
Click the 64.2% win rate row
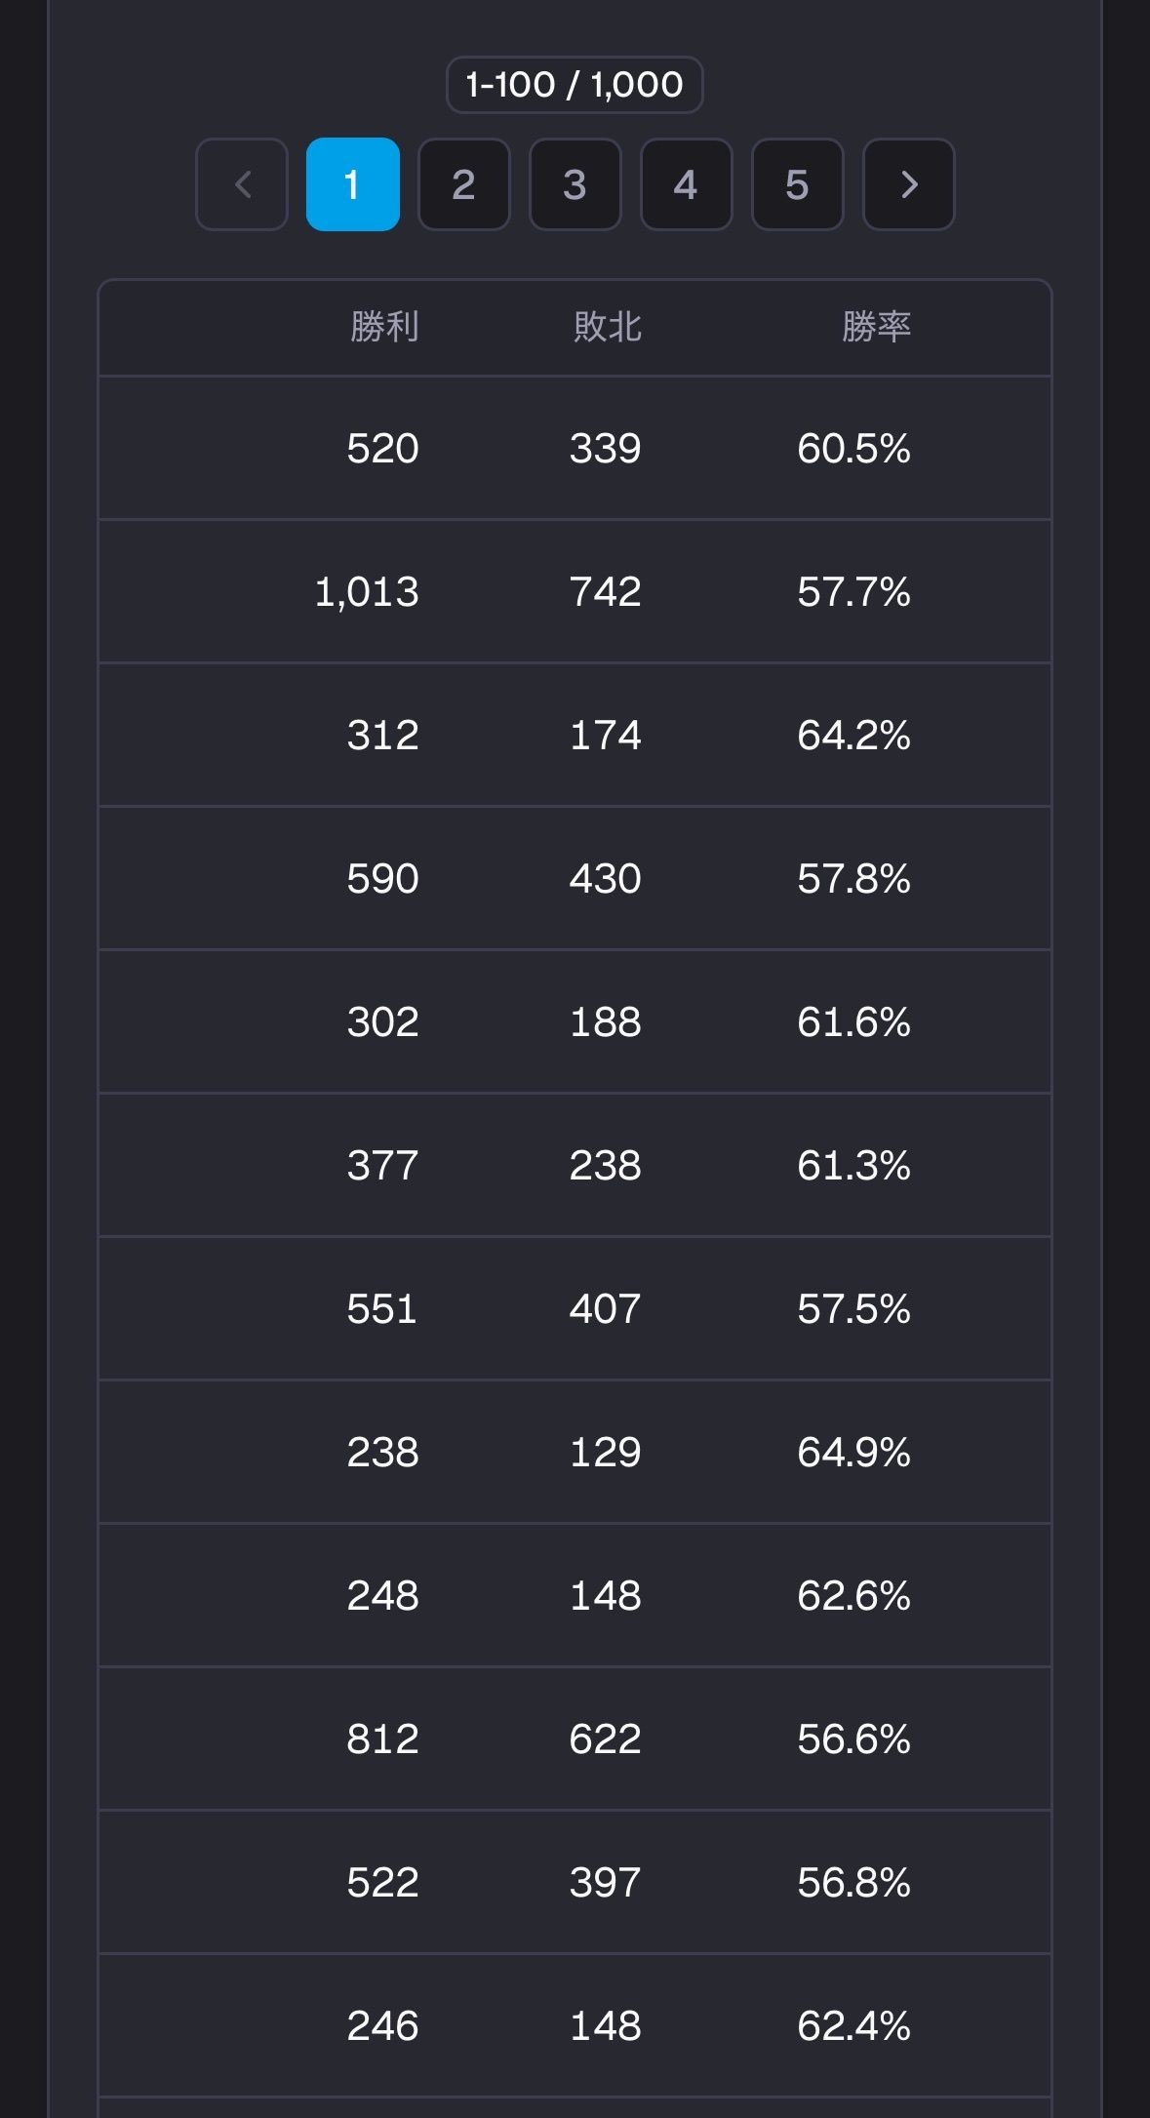click(575, 736)
